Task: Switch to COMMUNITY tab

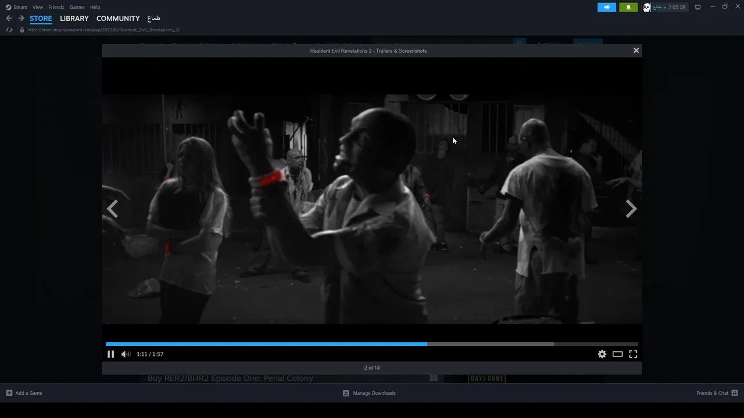Action: (118, 19)
